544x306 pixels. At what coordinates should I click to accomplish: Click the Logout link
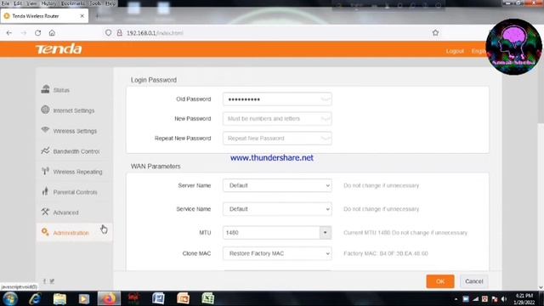tap(455, 51)
